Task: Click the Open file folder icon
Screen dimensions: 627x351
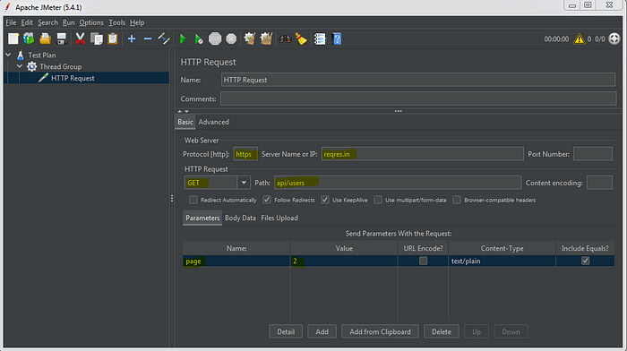Action: [x=45, y=39]
